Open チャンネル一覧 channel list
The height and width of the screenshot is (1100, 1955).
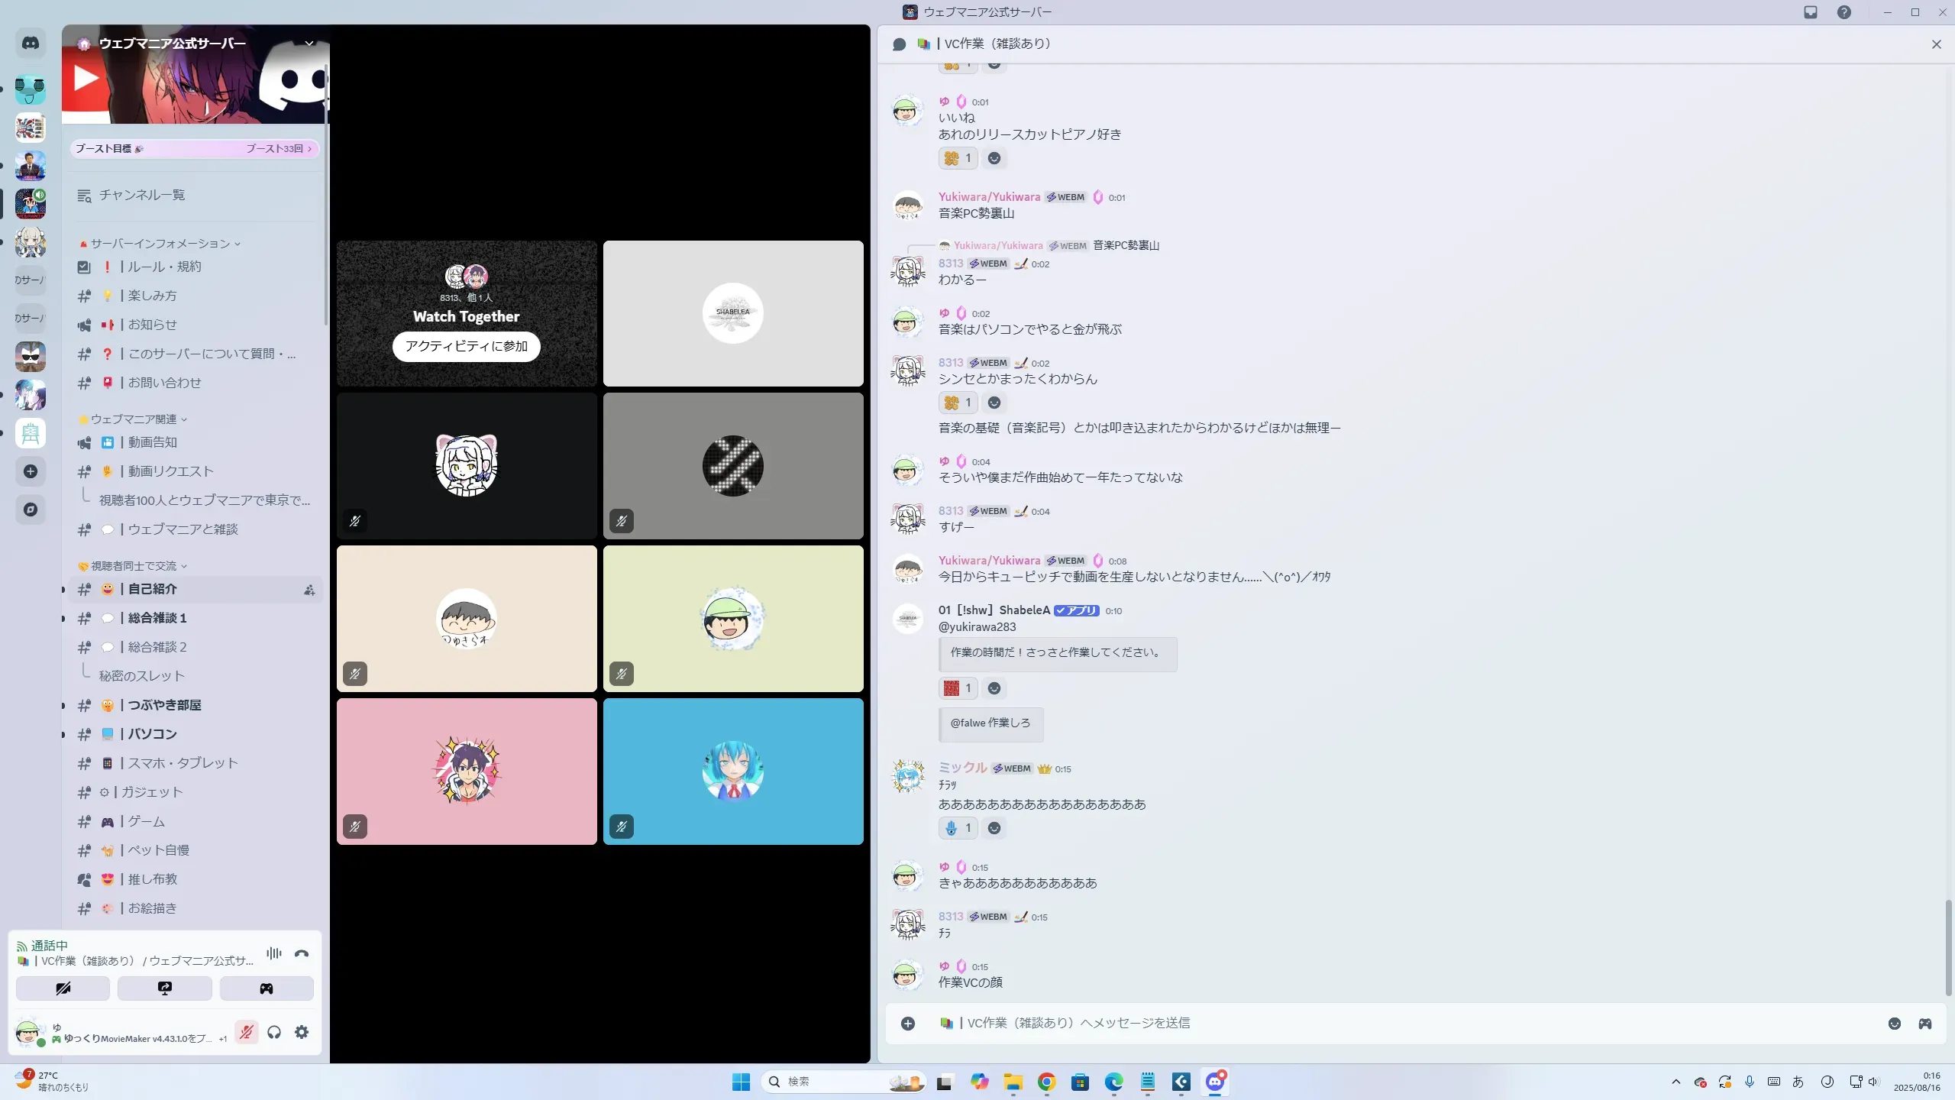pos(141,196)
